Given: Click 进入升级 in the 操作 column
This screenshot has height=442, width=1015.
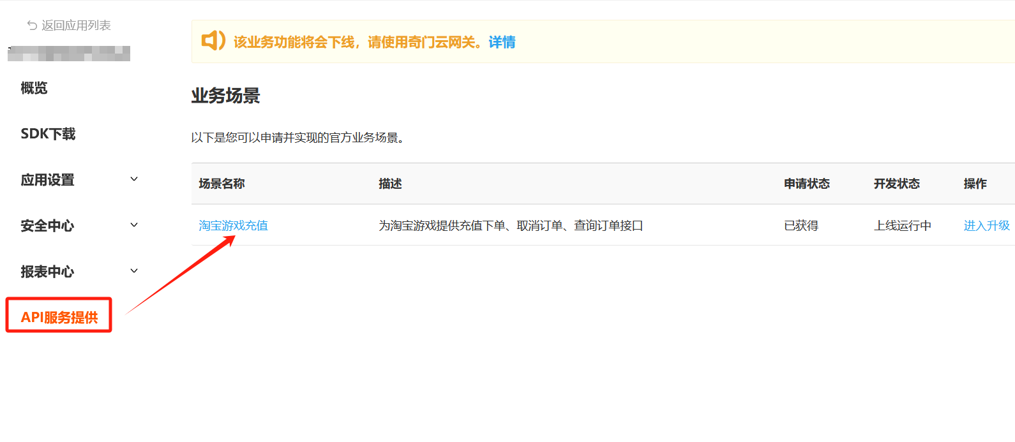Looking at the screenshot, I should 986,225.
